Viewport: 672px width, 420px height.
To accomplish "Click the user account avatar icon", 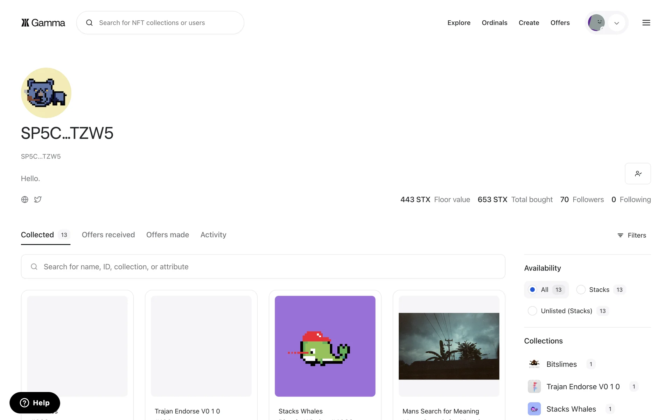I will (x=596, y=23).
